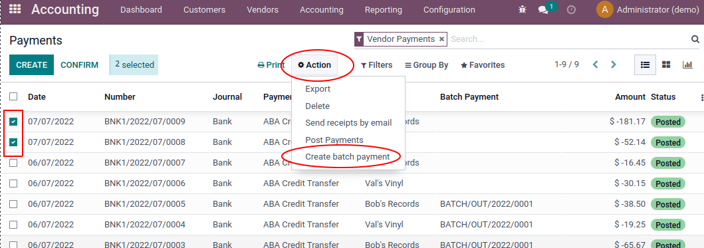Open the Vendors menu
This screenshot has height=248, width=704.
263,9
